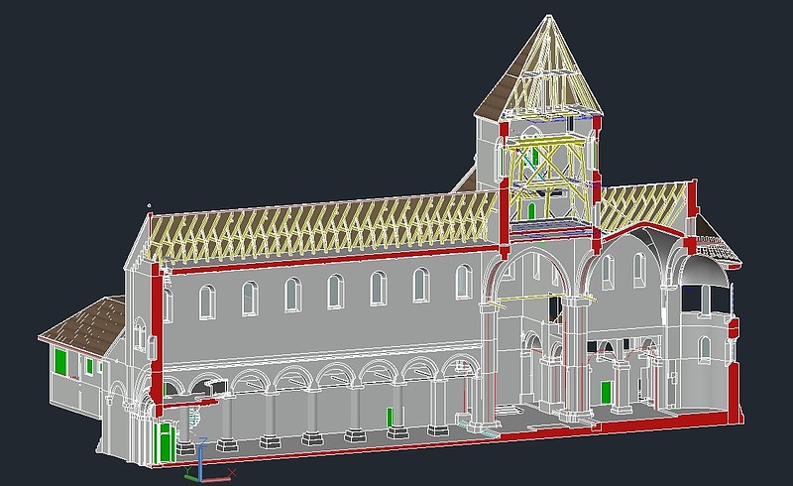The height and width of the screenshot is (486, 793).
Task: Pick the chancel roof rafters right of tower
Action: pyautogui.click(x=644, y=203)
